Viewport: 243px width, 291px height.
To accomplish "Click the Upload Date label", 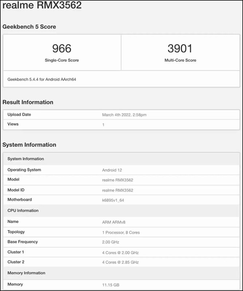I will [19, 115].
